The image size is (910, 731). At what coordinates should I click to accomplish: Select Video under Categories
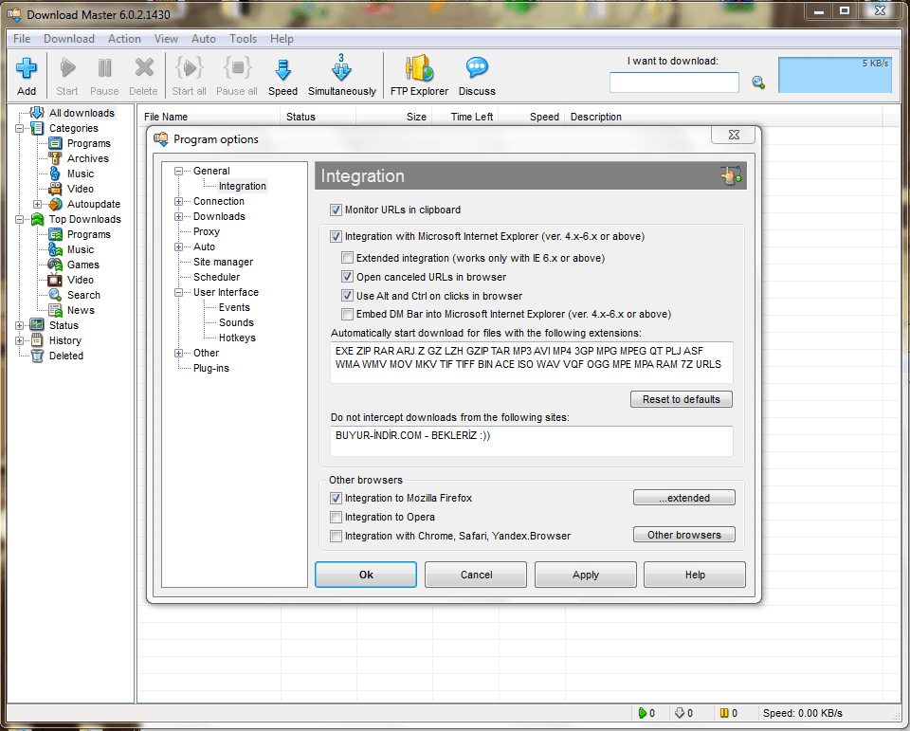80,189
